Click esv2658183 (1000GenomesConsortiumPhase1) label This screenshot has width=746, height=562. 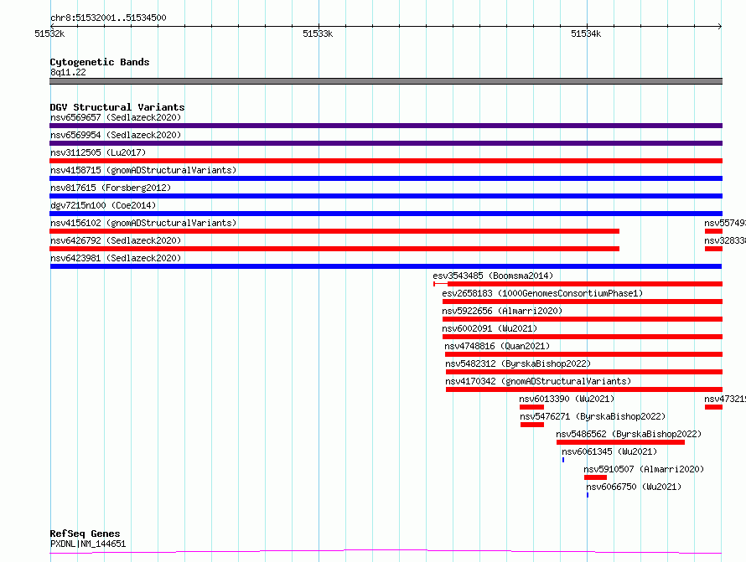pyautogui.click(x=542, y=293)
